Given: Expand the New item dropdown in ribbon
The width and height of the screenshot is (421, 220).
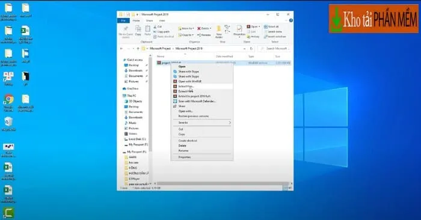Looking at the screenshot, I should tap(227, 27).
